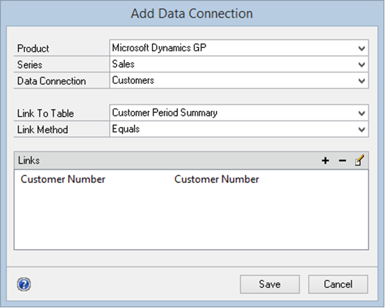
Task: Click the Link Method label
Action: click(x=42, y=129)
